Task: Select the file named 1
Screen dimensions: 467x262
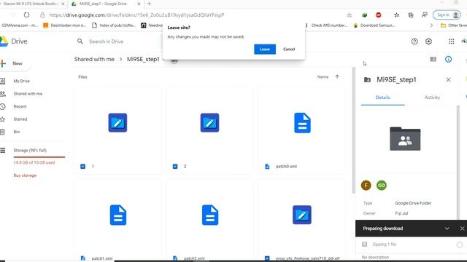Action: click(x=117, y=130)
